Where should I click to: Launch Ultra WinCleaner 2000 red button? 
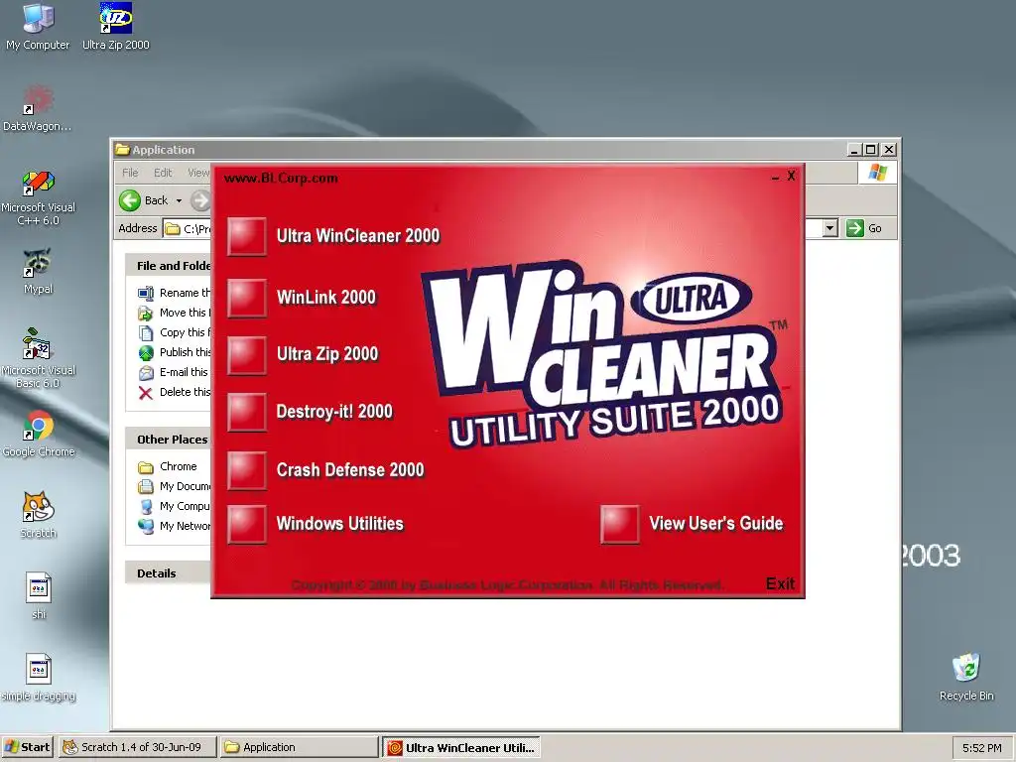(x=247, y=236)
